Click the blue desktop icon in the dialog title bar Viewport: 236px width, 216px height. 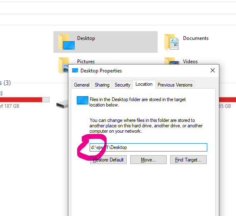coord(75,70)
